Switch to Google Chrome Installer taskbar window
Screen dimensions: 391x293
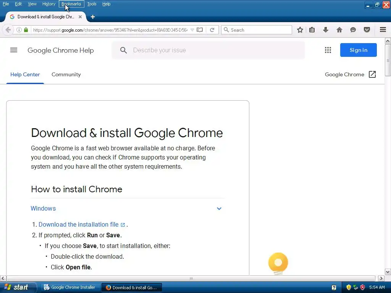coord(70,287)
